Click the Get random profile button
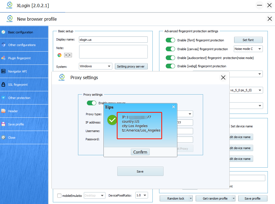 214,198
